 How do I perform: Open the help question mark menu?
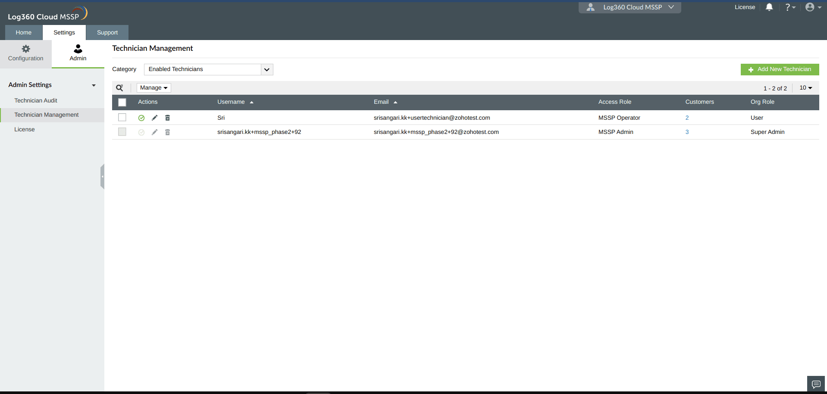(x=790, y=7)
